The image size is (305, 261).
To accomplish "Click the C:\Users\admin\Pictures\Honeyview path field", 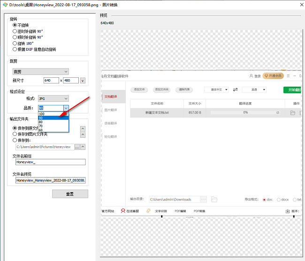I will 45,147.
